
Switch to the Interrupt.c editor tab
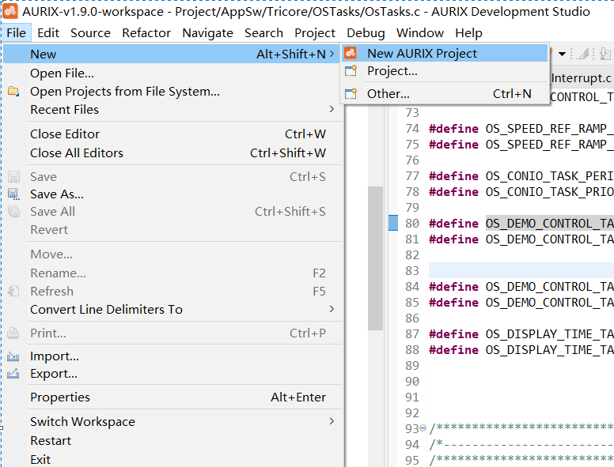point(581,78)
